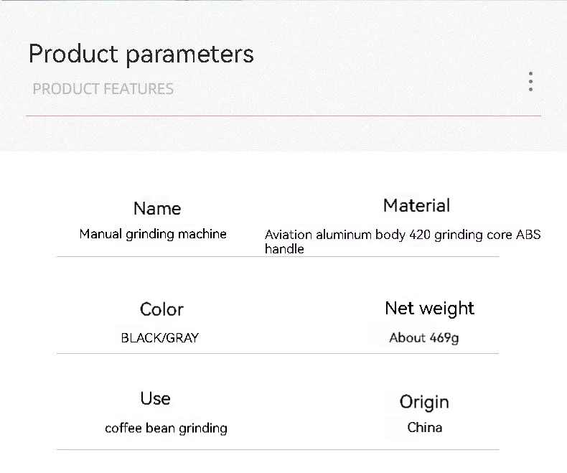This screenshot has width=567, height=473.
Task: Select the About 469g value
Action: [x=423, y=338]
